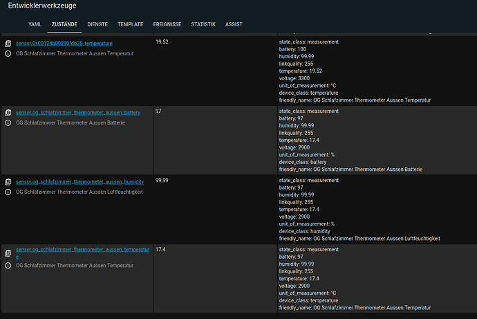
Task: Click the 19.52 state value cell
Action: (x=162, y=42)
